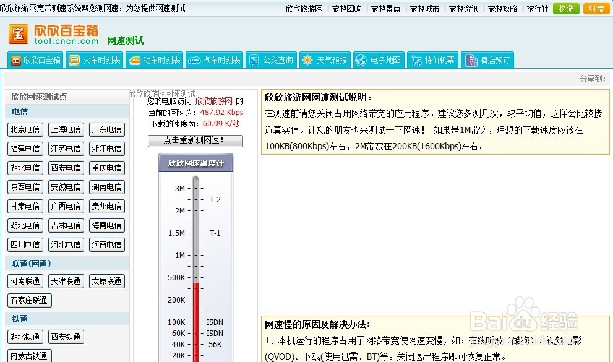
Task: Select 河南电信 test point
Action: 107,244
